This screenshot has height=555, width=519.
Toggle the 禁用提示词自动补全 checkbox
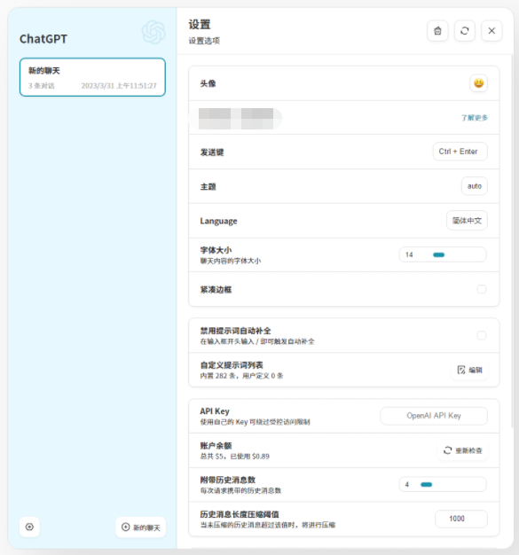(482, 335)
